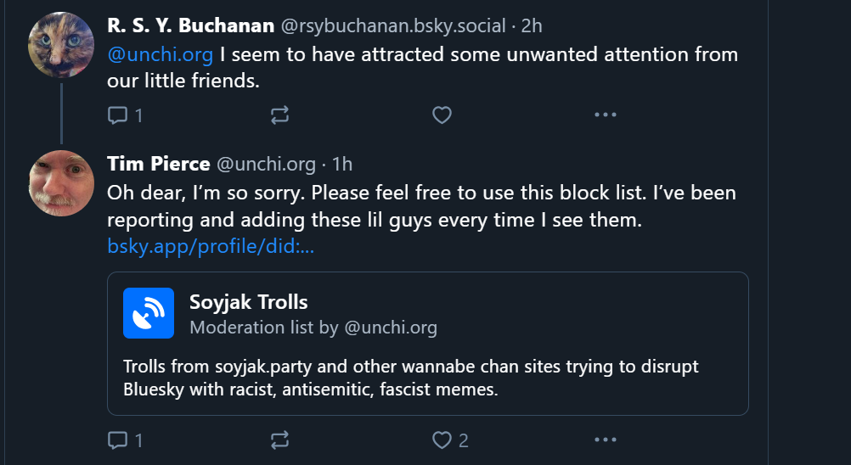Open the @rsybuchanan.bsky.social handle
The height and width of the screenshot is (465, 851).
click(x=395, y=25)
